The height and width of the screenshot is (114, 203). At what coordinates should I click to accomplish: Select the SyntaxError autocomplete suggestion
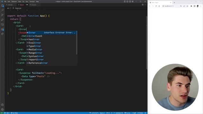tap(52, 56)
